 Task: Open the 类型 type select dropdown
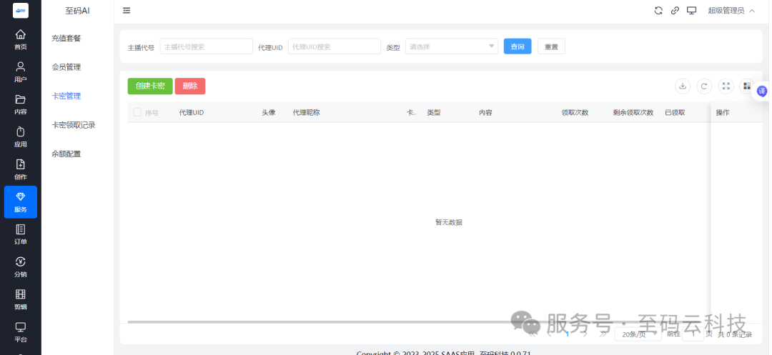click(x=452, y=46)
